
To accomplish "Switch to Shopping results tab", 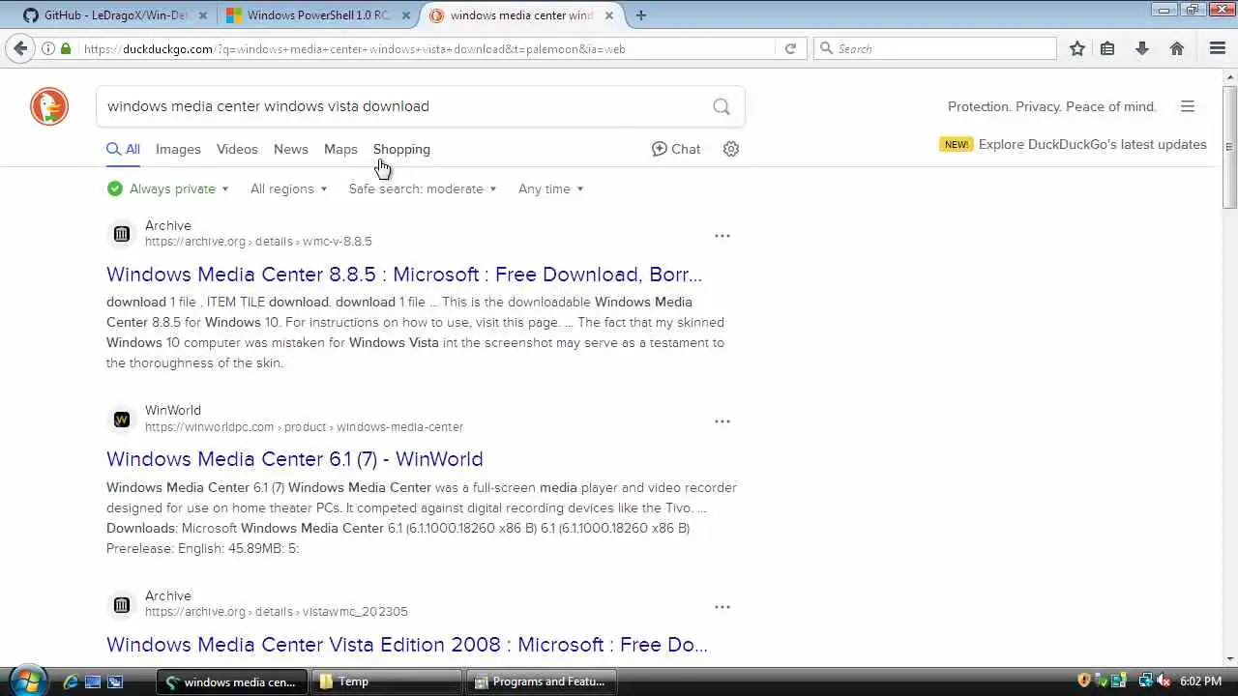I will [401, 149].
